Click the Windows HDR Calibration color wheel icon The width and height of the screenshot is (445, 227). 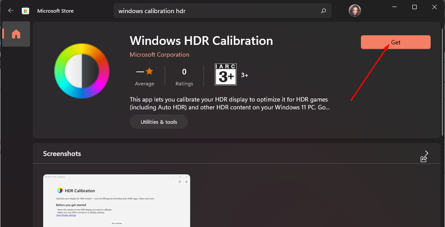(82, 71)
